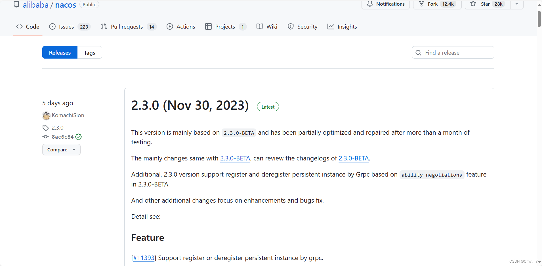Click the scrollbar down arrow
Image resolution: width=542 pixels, height=266 pixels.
(x=539, y=262)
